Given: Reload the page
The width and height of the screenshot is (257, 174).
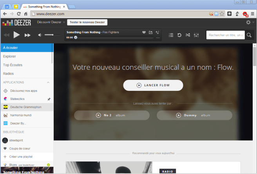Looking at the screenshot, I should tap(19, 14).
